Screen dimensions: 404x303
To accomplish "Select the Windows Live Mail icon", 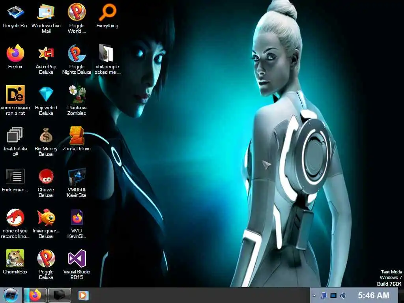I will 46,18.
